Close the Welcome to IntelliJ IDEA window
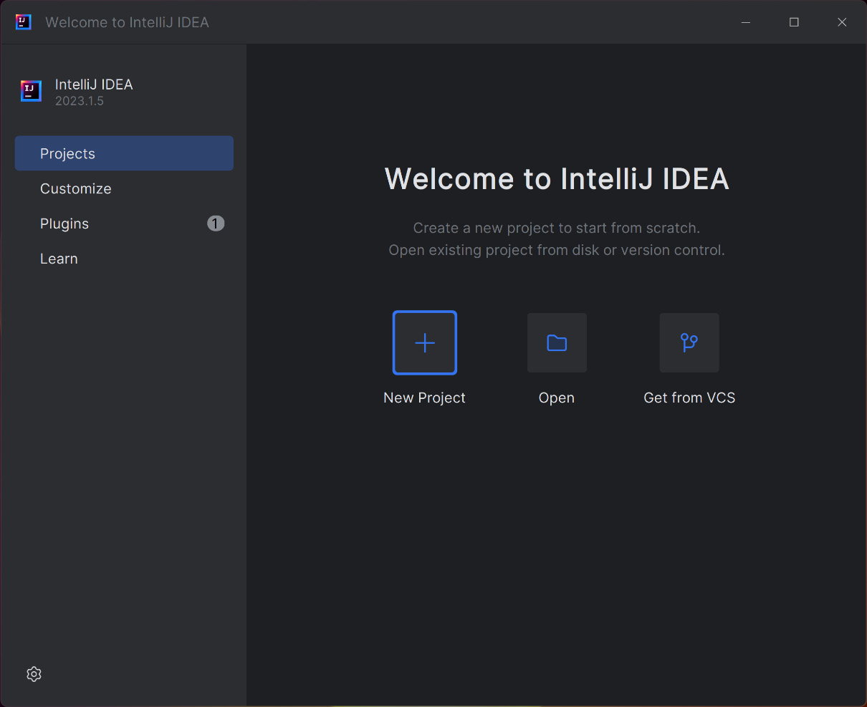Screen dimensions: 867x707 click(842, 22)
